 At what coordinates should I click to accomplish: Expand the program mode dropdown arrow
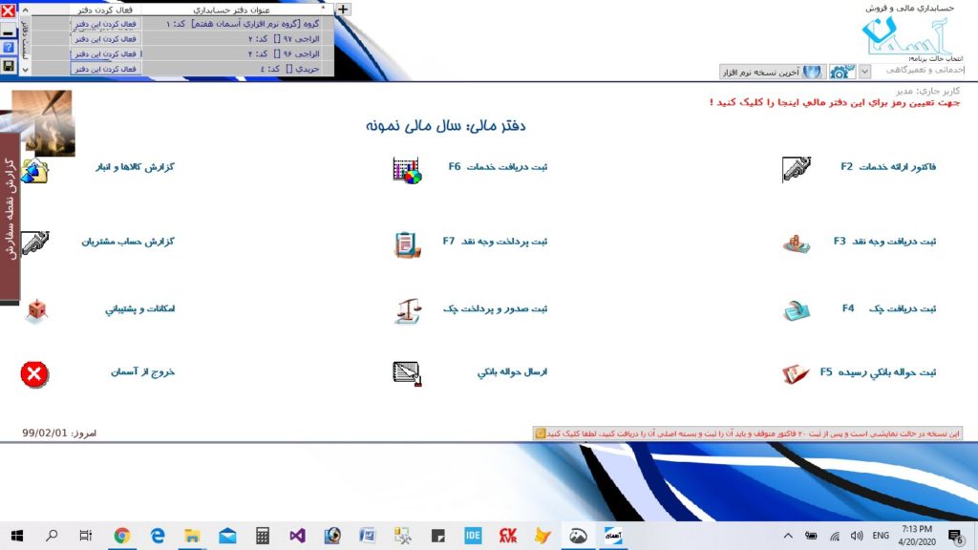865,72
